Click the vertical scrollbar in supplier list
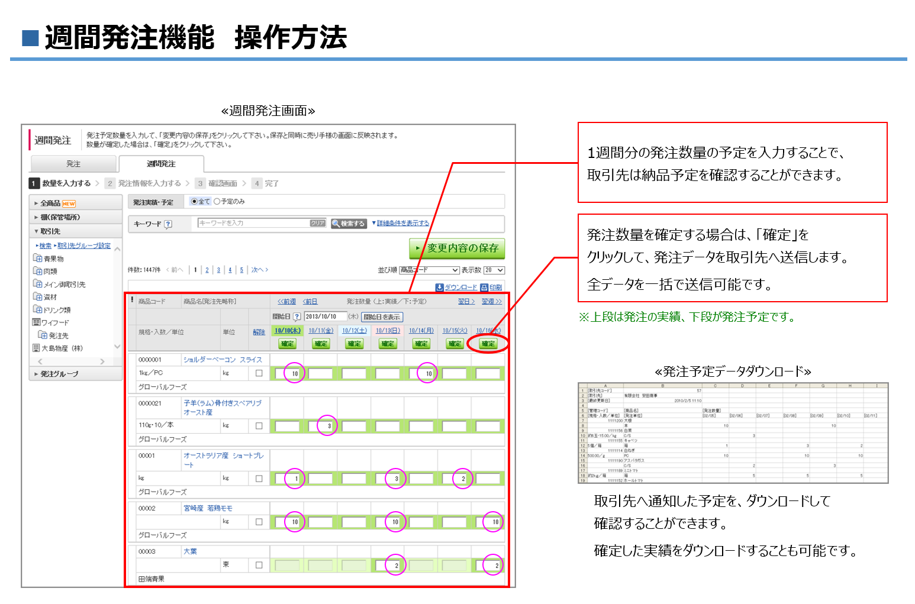The height and width of the screenshot is (604, 915). 117,296
